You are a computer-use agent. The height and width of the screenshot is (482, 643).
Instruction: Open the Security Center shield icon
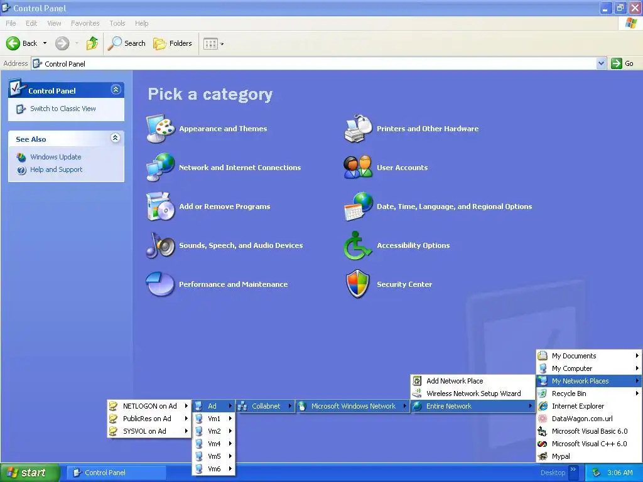pyautogui.click(x=357, y=284)
